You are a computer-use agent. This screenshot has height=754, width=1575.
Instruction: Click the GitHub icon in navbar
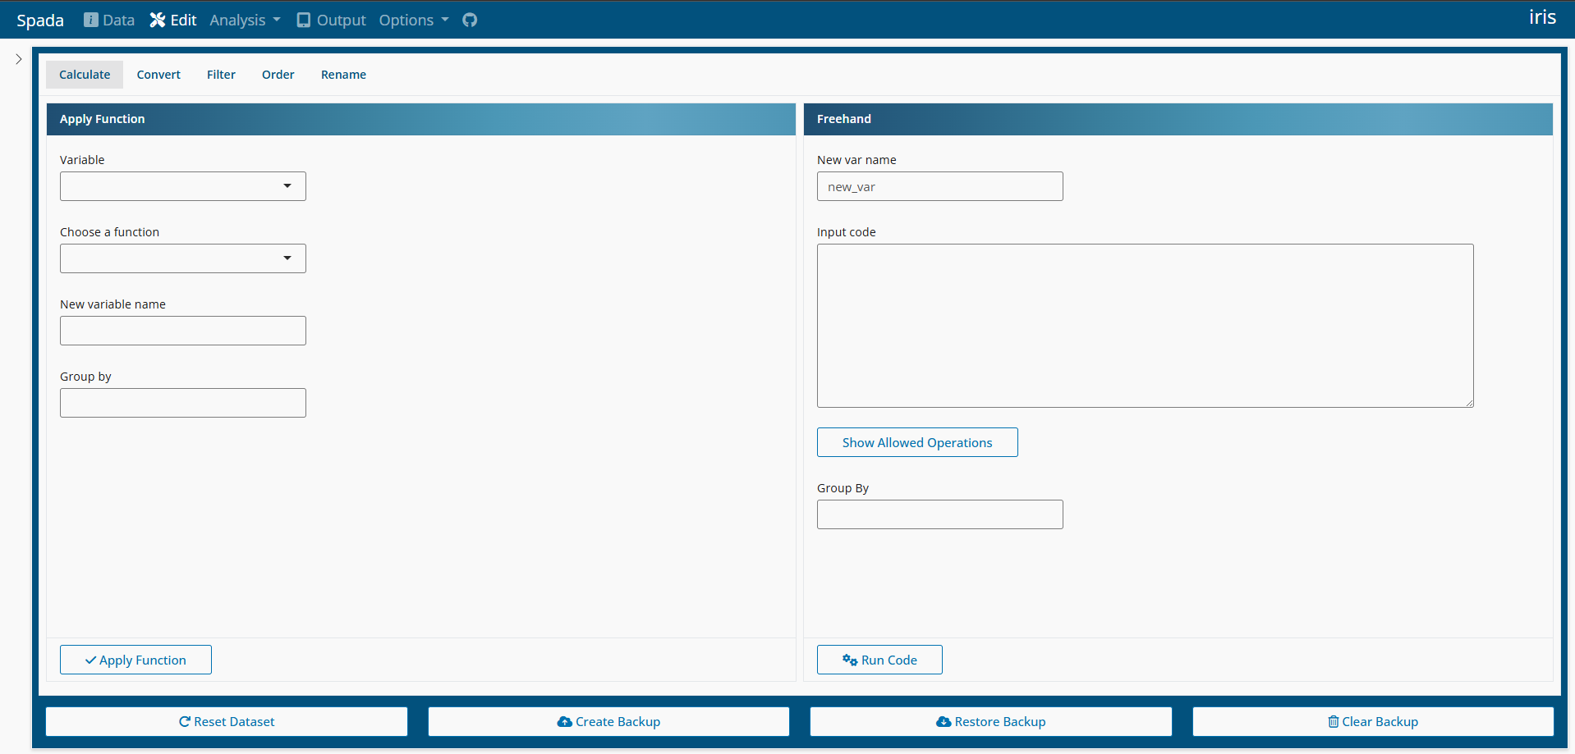(470, 20)
